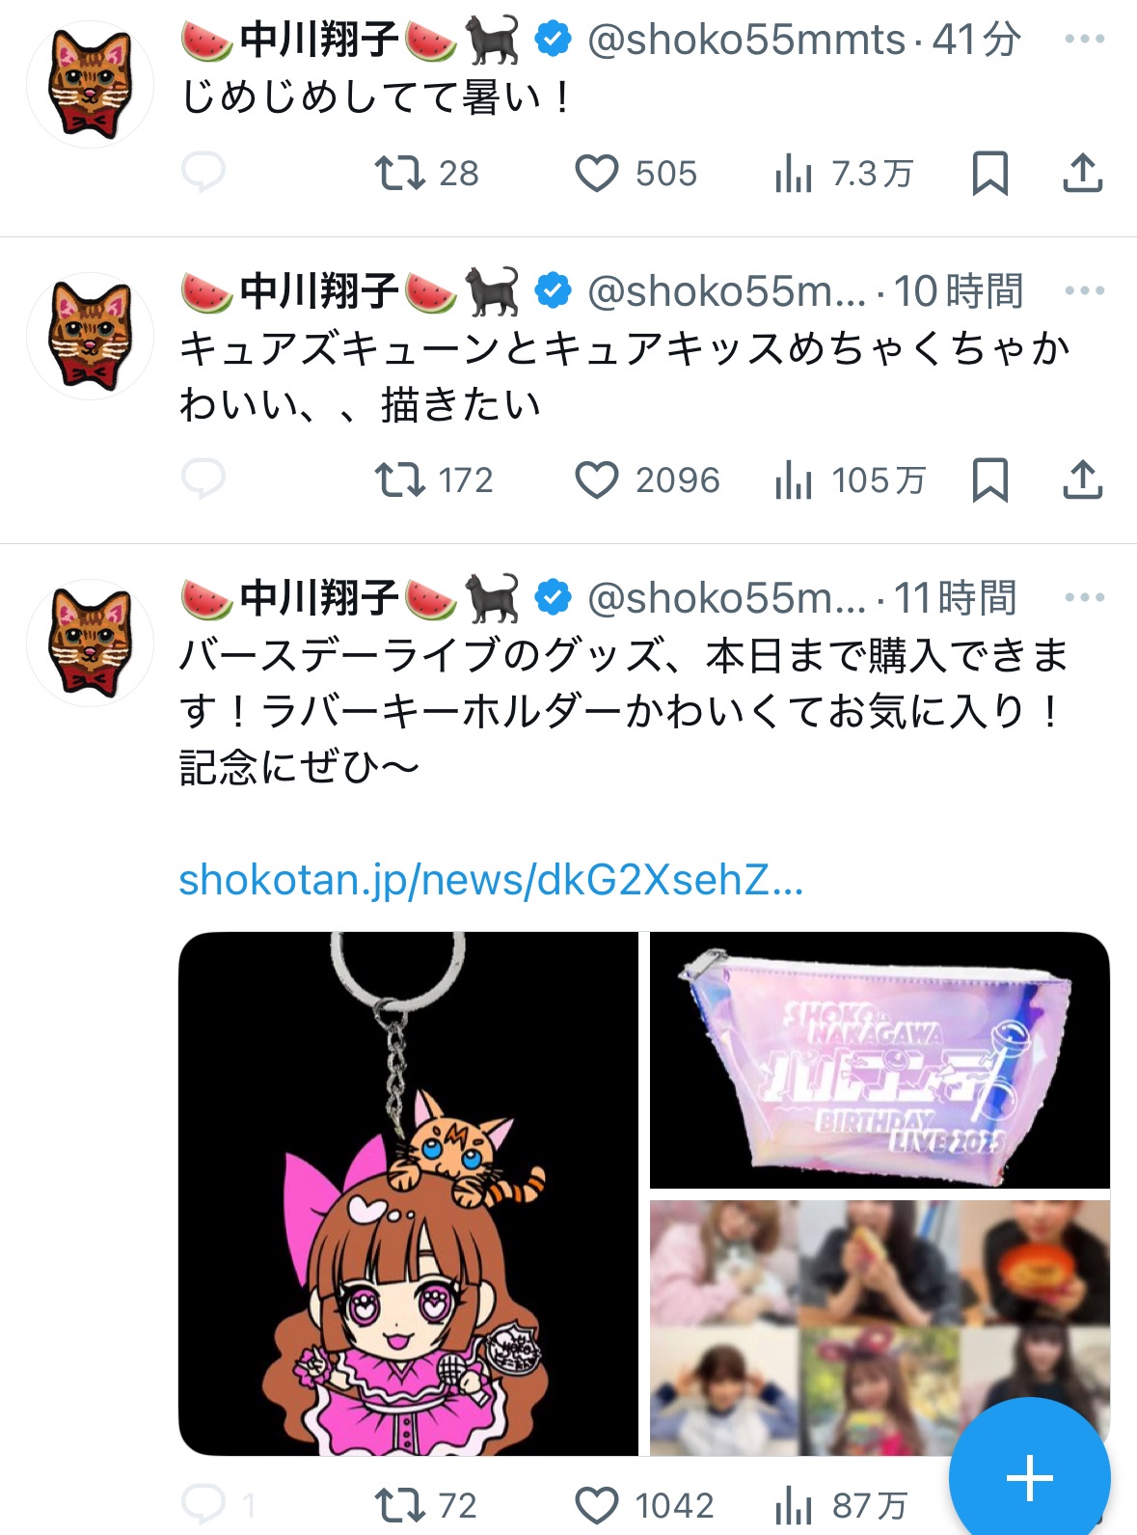Like the tweet showing 2096 likes
1137x1535 pixels.
tap(647, 480)
